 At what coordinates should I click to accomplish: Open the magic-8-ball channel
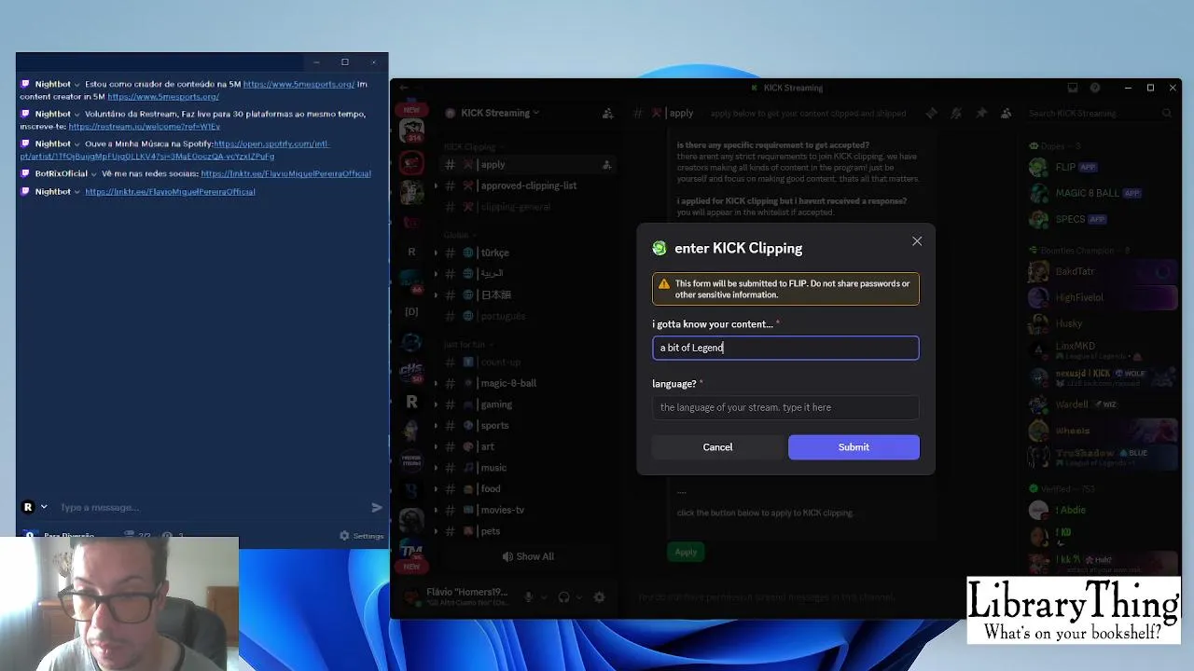(x=507, y=383)
